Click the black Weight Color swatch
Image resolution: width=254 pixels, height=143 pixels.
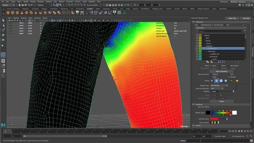tap(208, 112)
